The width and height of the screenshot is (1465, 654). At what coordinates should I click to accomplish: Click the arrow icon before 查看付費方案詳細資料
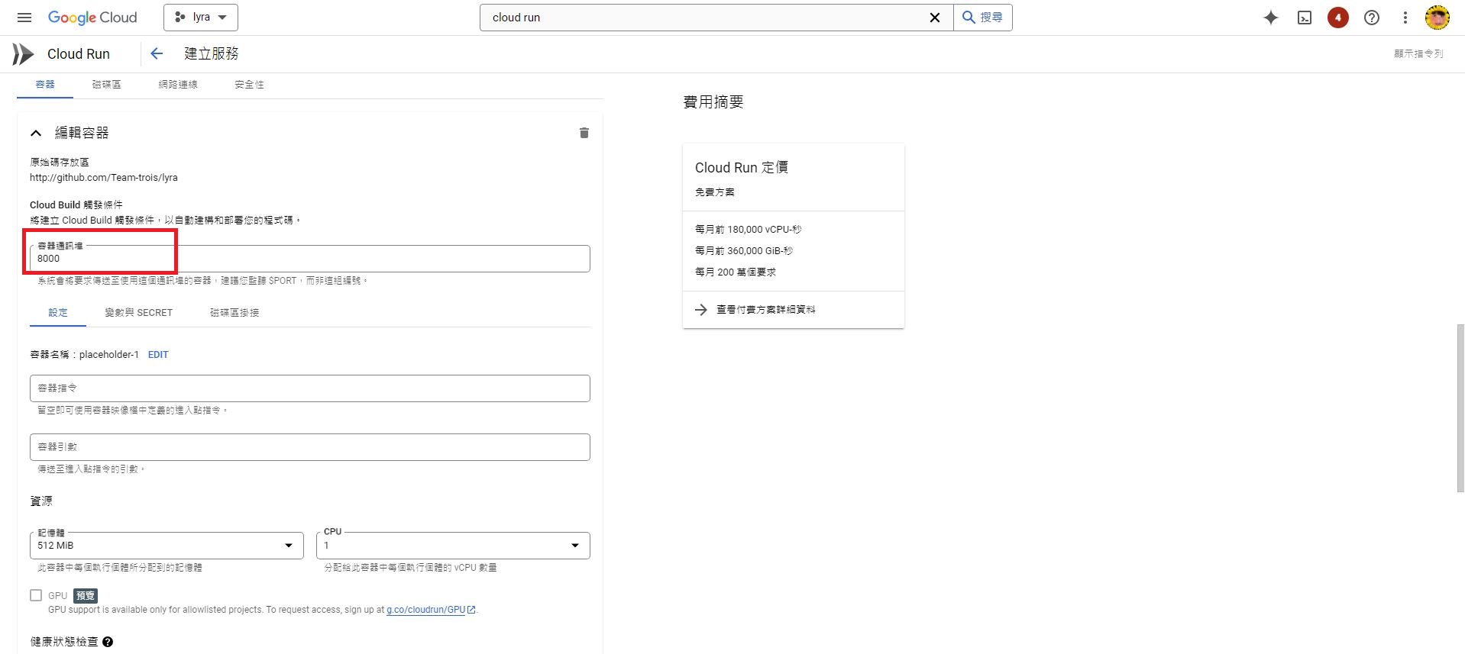[701, 310]
